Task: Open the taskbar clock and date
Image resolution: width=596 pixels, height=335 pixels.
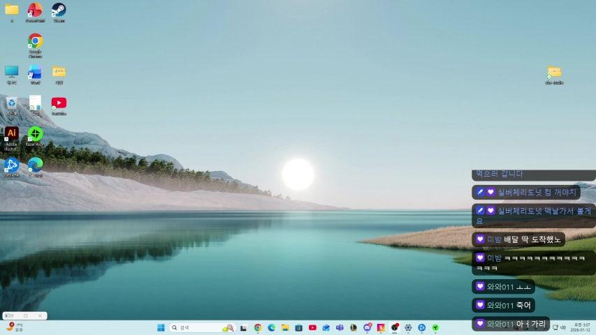Action: [x=581, y=327]
